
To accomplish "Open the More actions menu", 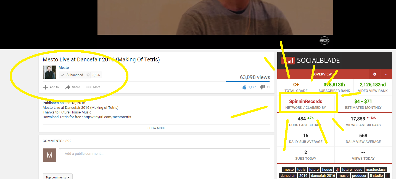I will point(93,87).
